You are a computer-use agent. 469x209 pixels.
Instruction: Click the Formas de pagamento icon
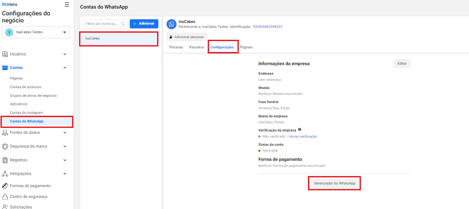tap(5, 186)
